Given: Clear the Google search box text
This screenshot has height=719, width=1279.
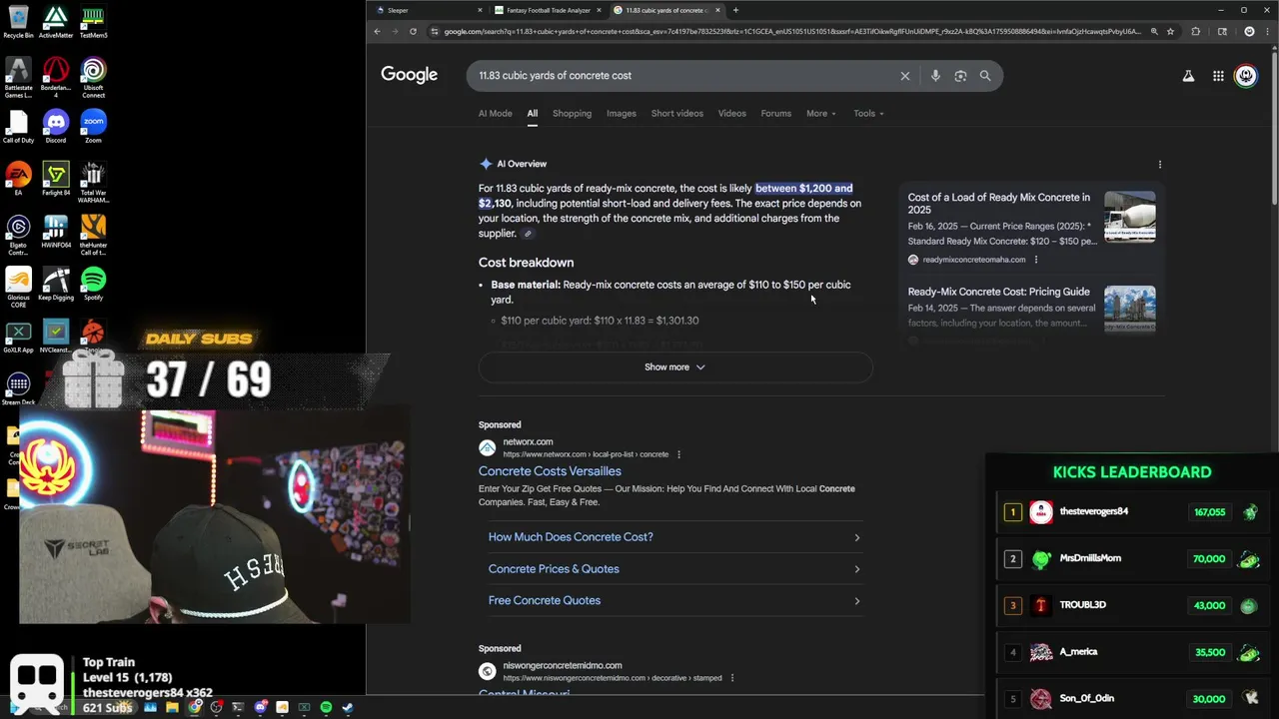Looking at the screenshot, I should [905, 76].
